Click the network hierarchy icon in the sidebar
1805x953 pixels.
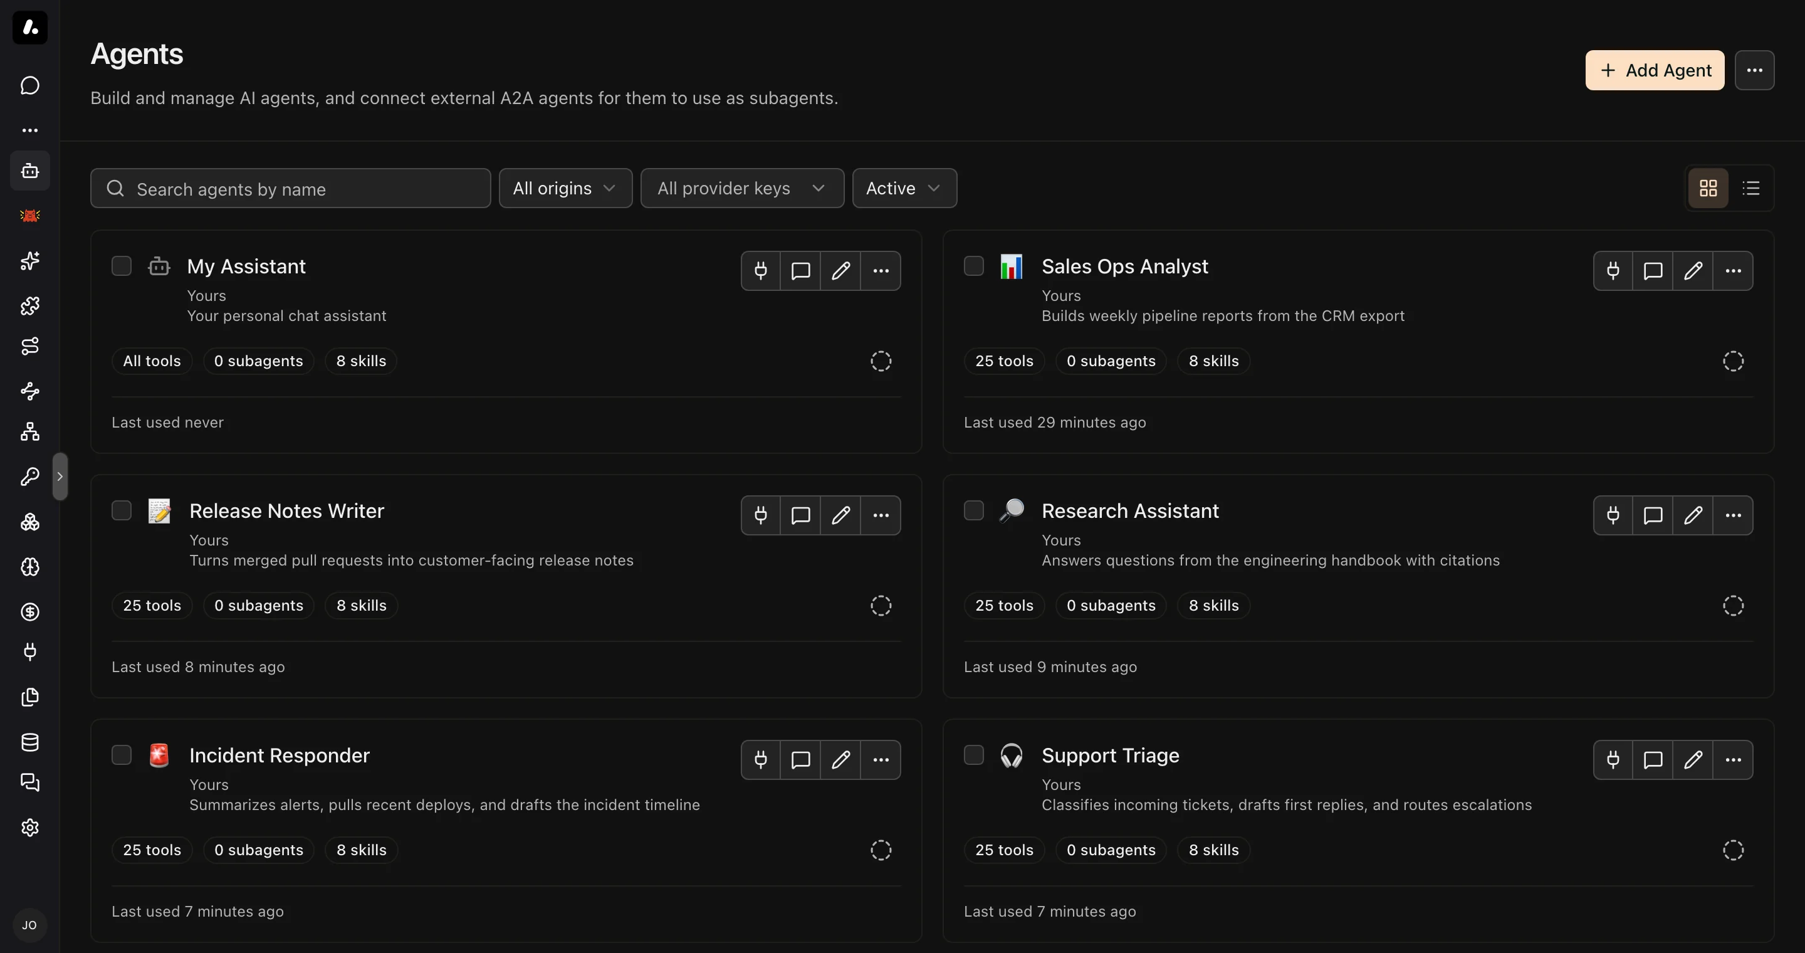(x=29, y=431)
